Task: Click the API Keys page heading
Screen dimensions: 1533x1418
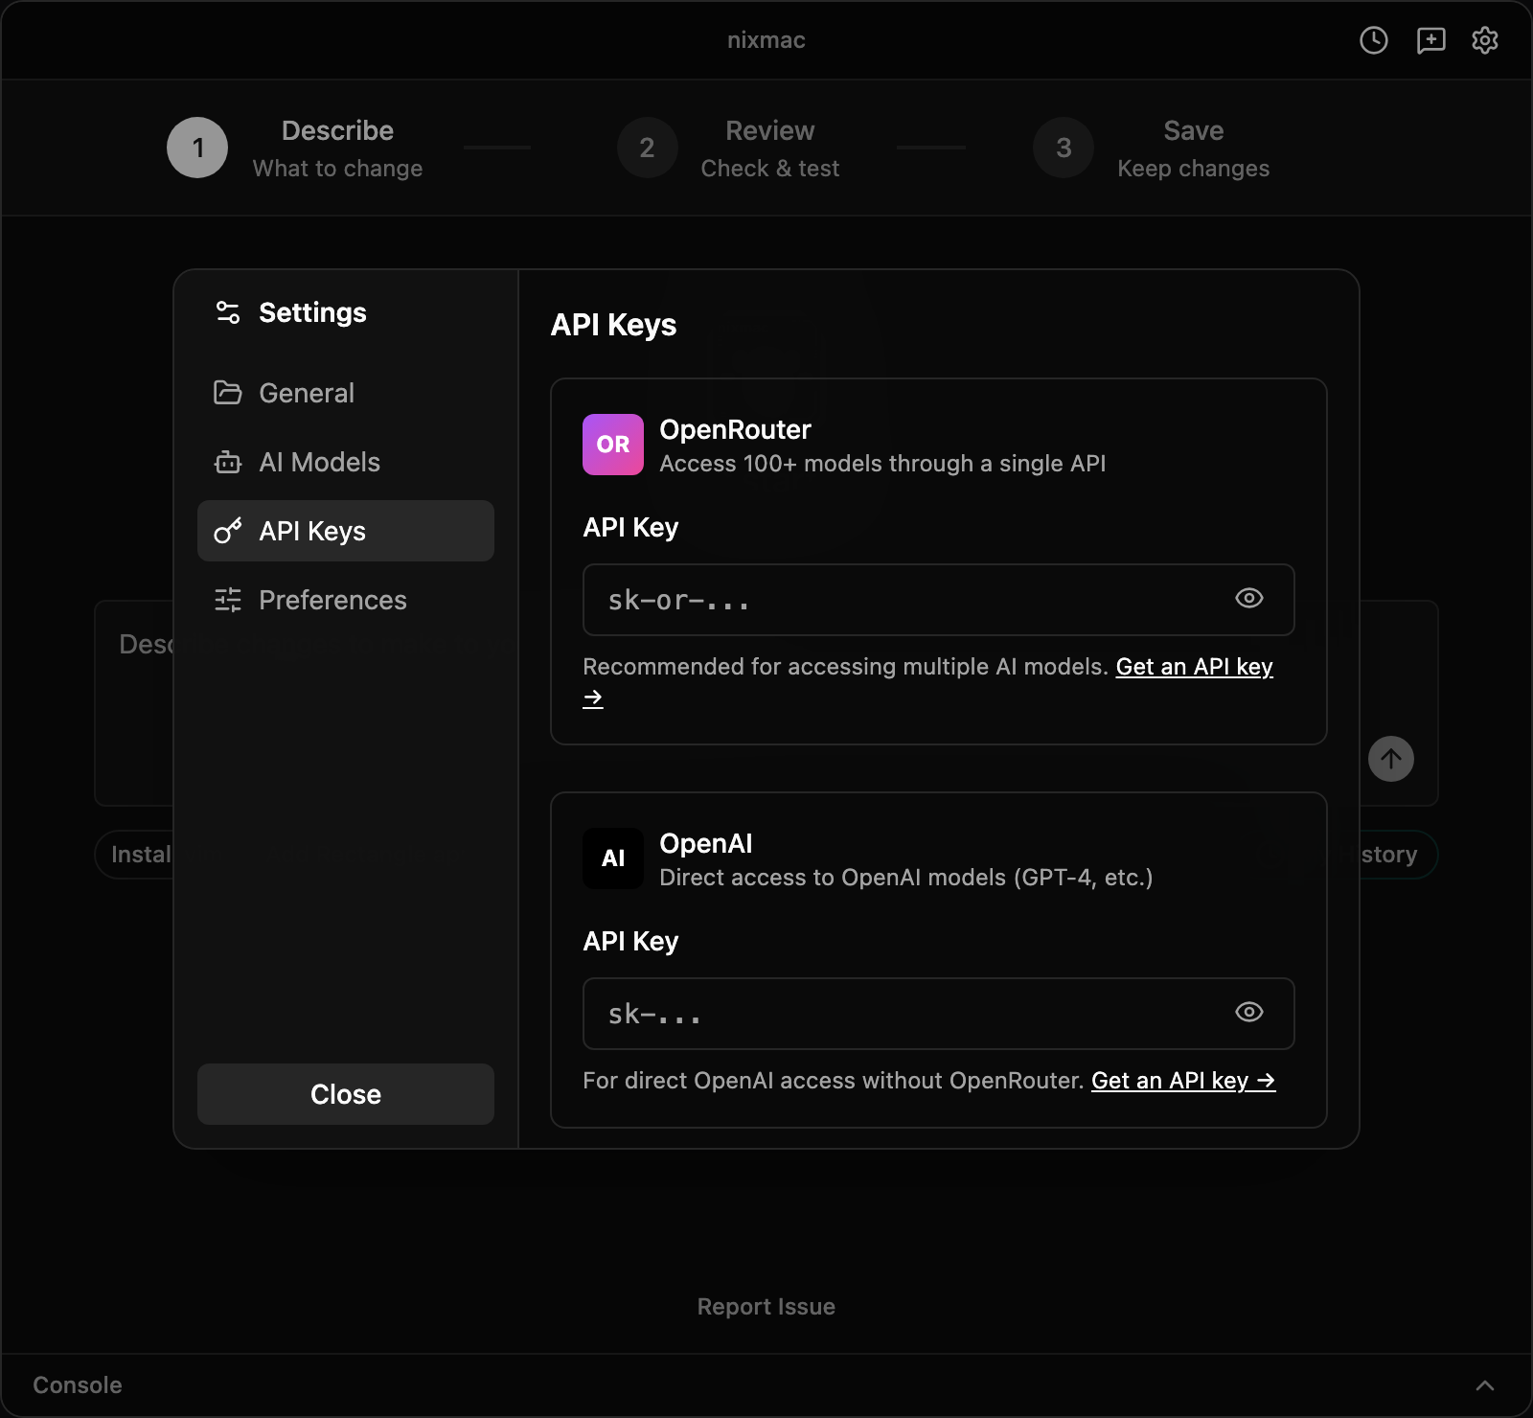Action: [x=613, y=325]
